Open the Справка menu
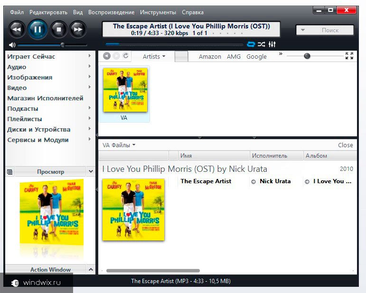The width and height of the screenshot is (366, 293). pyautogui.click(x=193, y=12)
